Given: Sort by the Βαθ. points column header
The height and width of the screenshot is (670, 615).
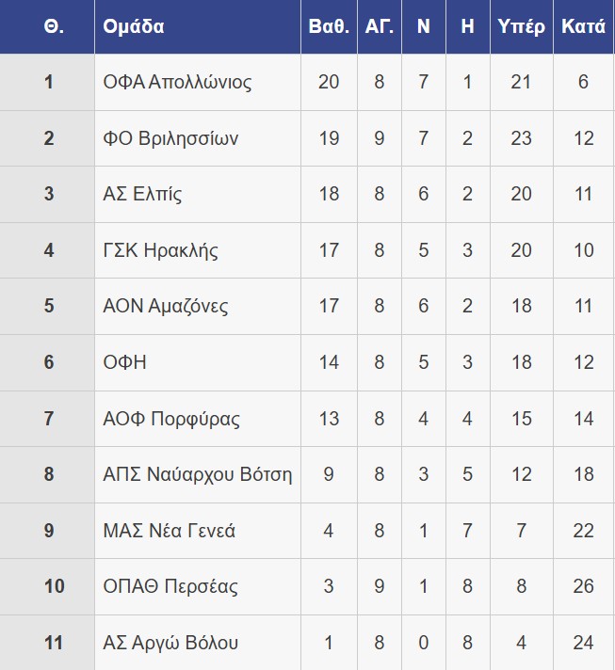Looking at the screenshot, I should (329, 26).
